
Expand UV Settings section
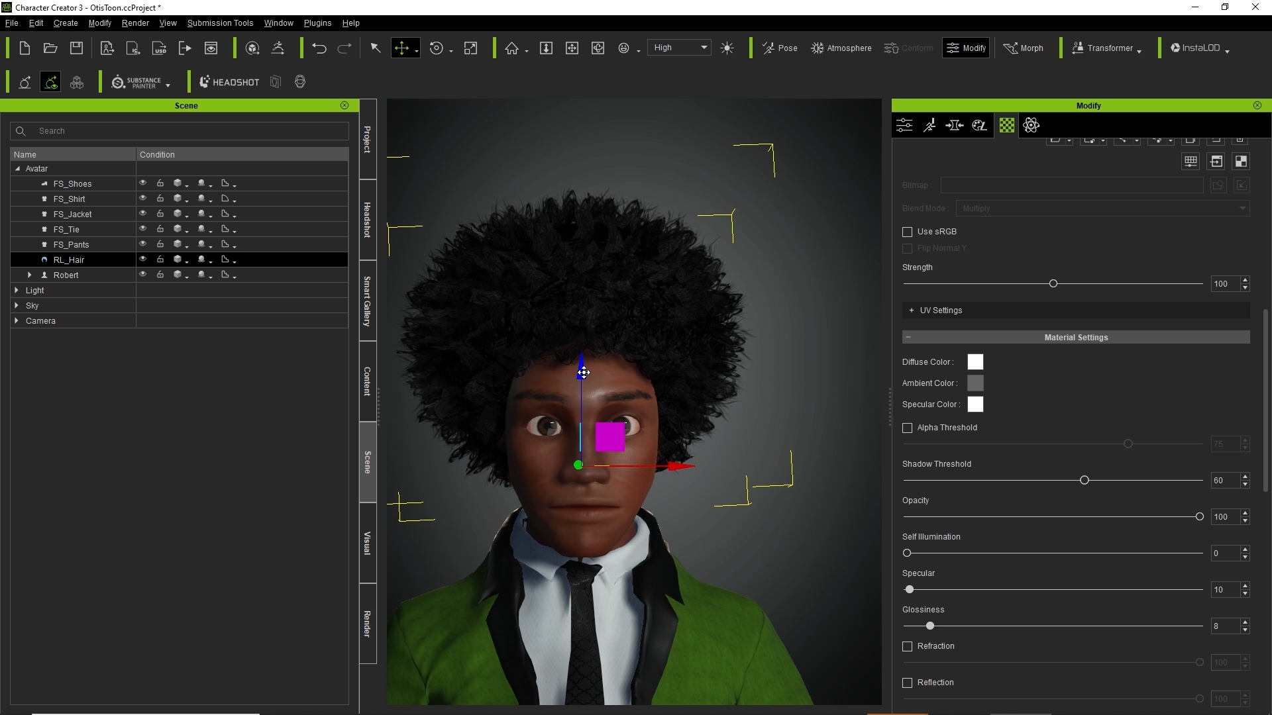pos(1076,310)
